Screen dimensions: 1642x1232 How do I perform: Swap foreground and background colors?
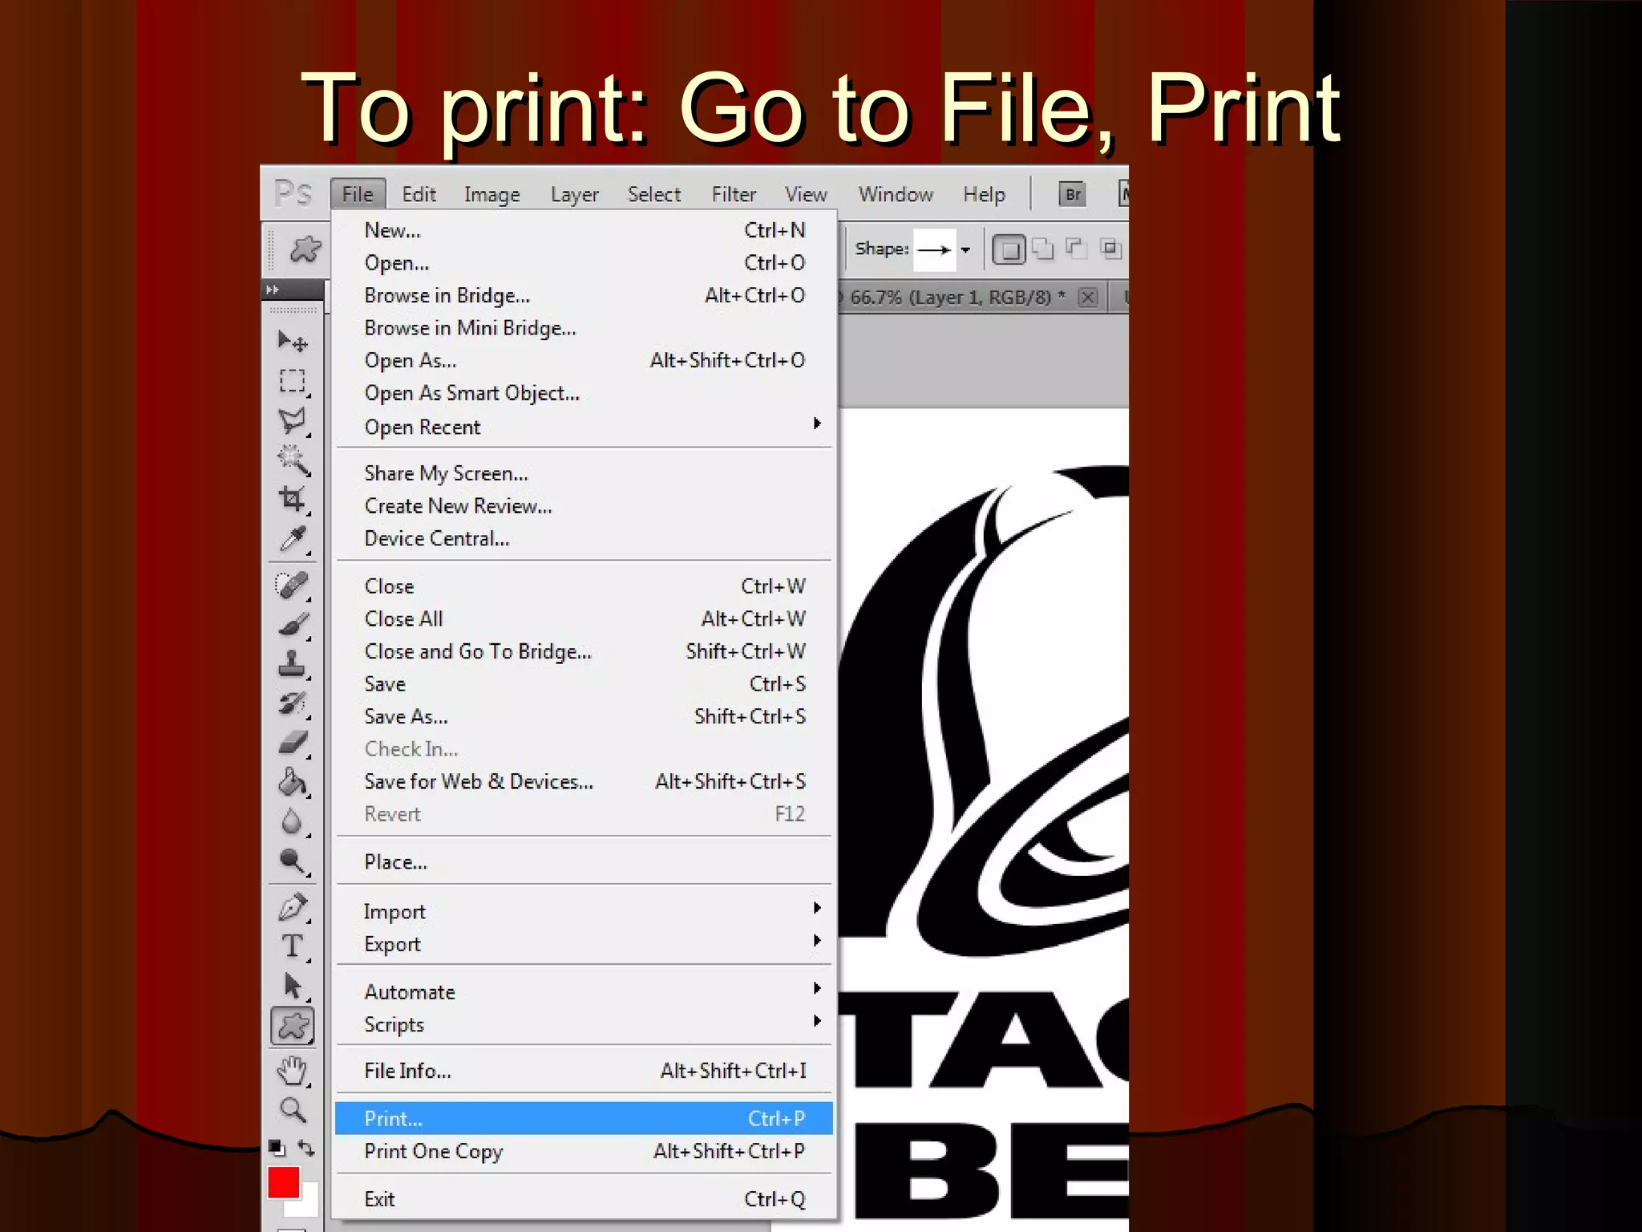(306, 1148)
